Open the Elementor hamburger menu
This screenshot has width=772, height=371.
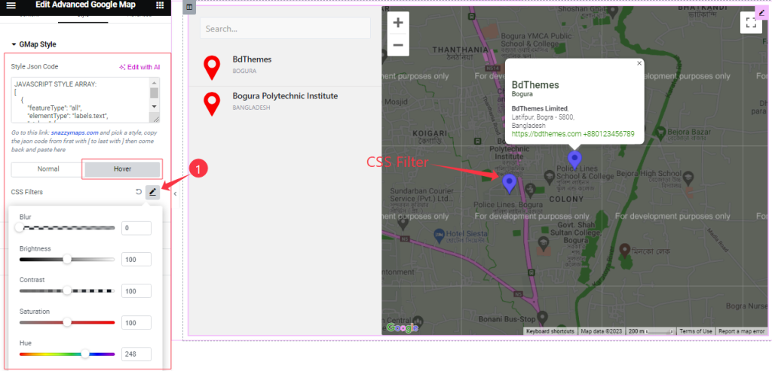(11, 5)
